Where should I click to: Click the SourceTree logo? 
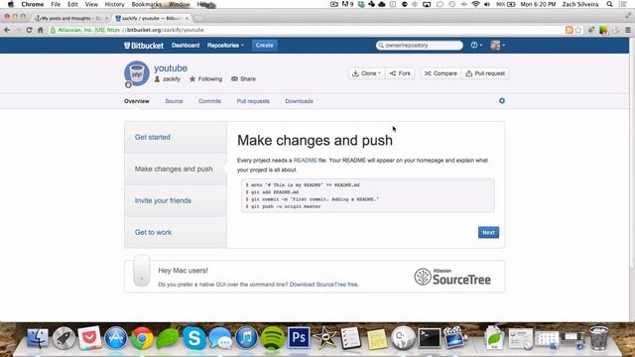(452, 277)
